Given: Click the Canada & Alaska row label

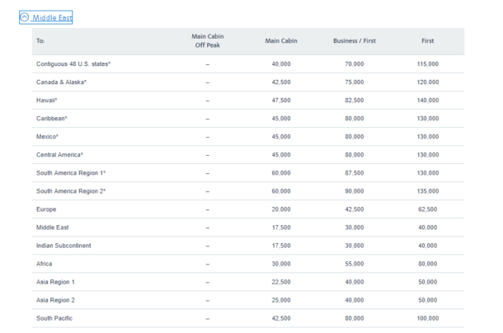Looking at the screenshot, I should (x=61, y=82).
